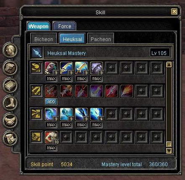Viewport: 185px width, 180px height.
Task: Open the treasure chest inventory icon
Action: coord(10,68)
